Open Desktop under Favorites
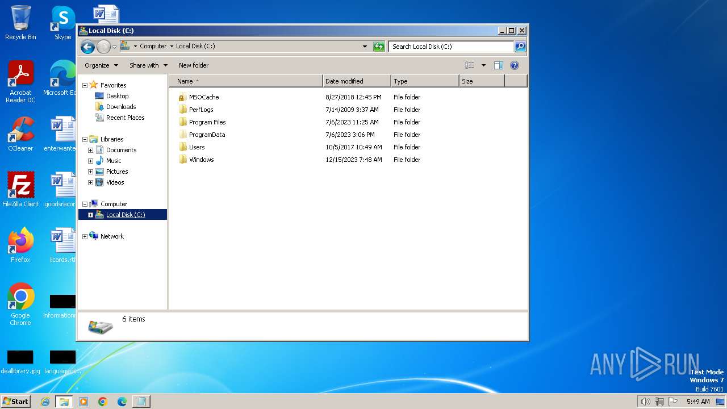Image resolution: width=727 pixels, height=409 pixels. 117,96
